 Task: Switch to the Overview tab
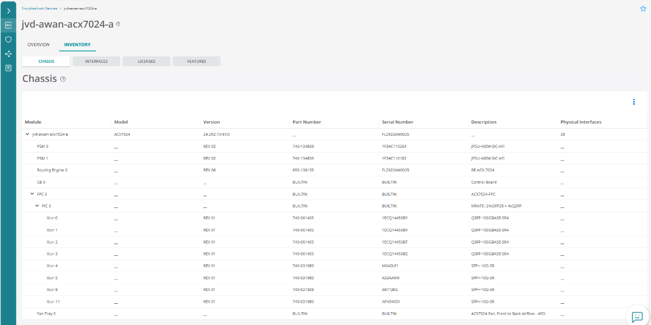click(38, 45)
